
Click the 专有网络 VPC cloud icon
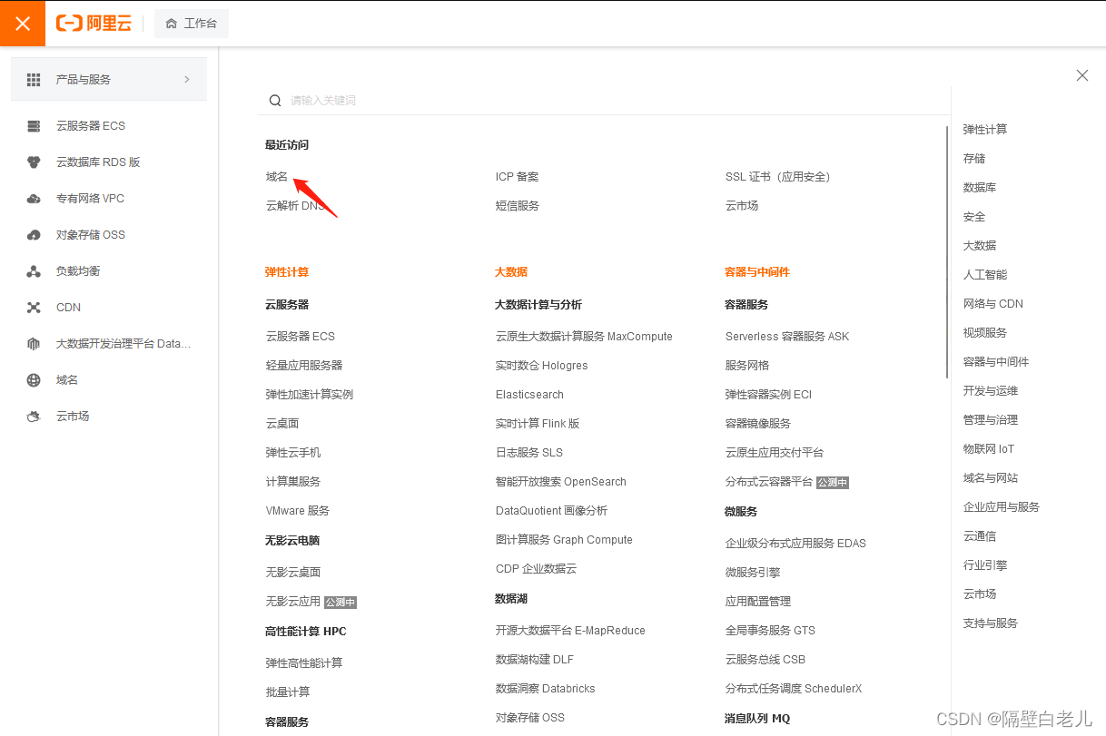[x=34, y=199]
